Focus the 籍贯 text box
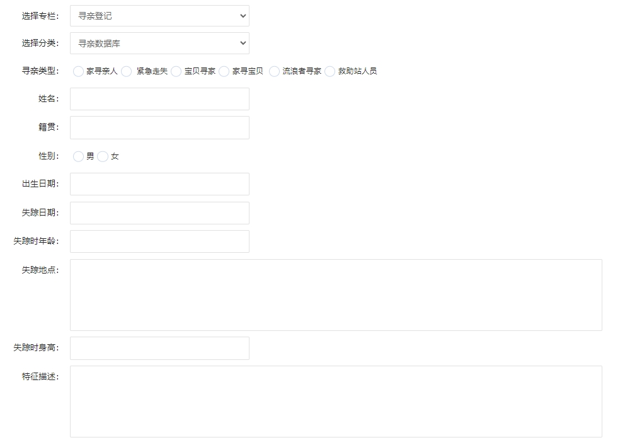Image resolution: width=625 pixels, height=440 pixels. coord(159,127)
